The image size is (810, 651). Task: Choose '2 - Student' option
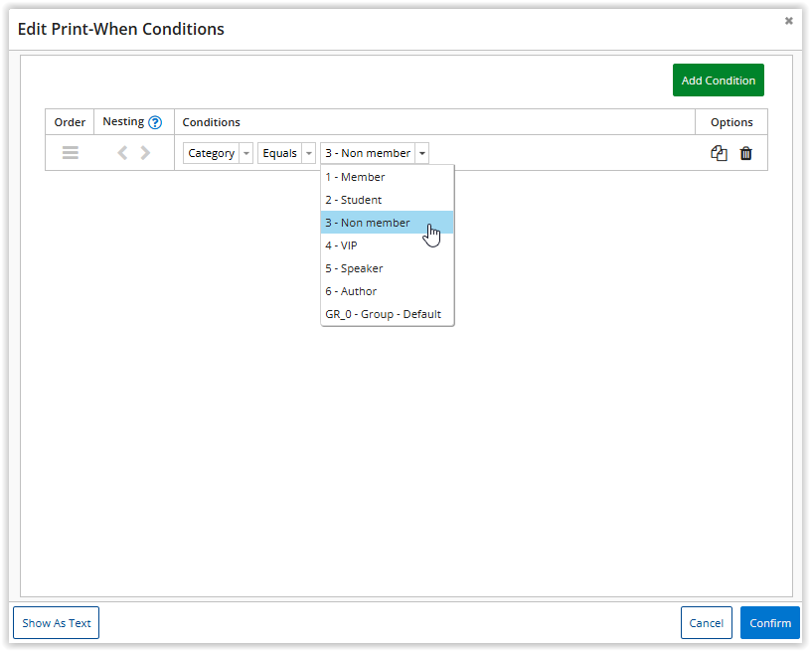pyautogui.click(x=353, y=200)
